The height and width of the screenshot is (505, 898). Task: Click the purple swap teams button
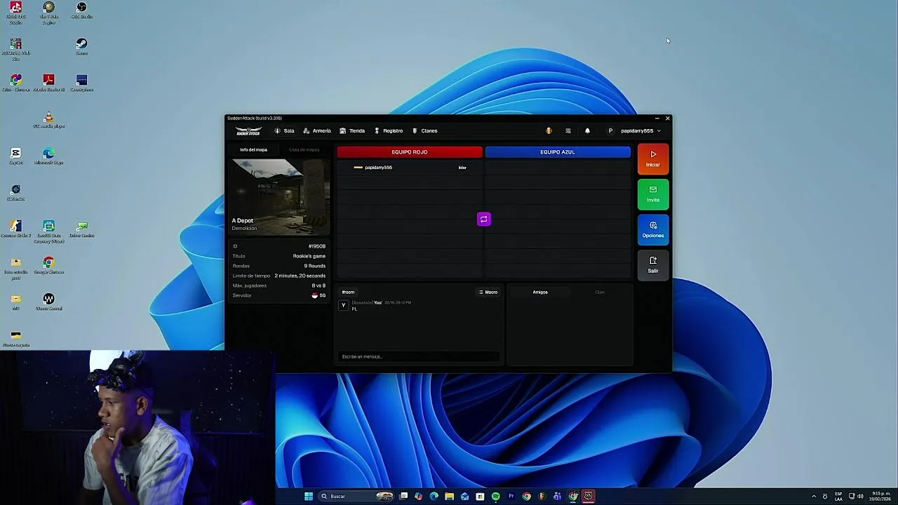coord(483,220)
